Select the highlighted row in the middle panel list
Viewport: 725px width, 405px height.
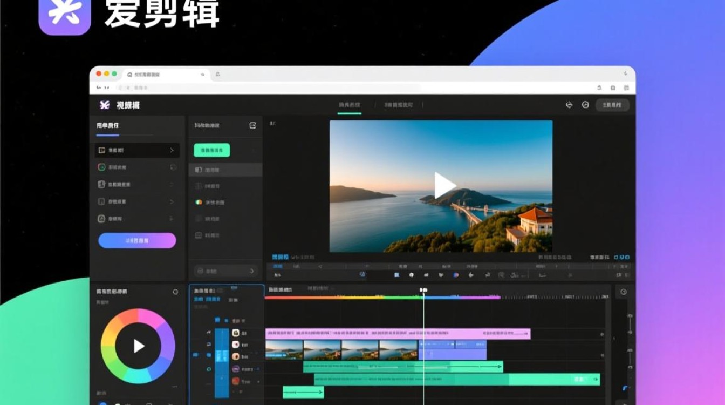pyautogui.click(x=225, y=170)
